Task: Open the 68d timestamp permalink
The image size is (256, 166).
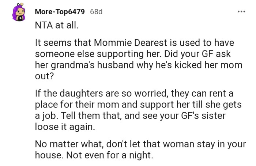Action: point(96,12)
